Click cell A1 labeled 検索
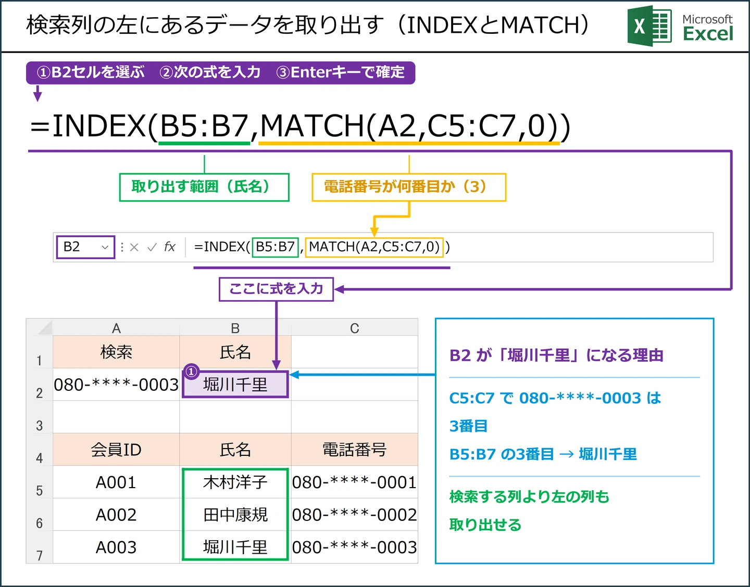The image size is (750, 587). tap(116, 352)
